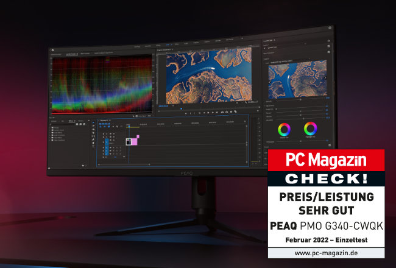Click the Lumetri Look preview thumbnail
396x268 pixels.
[x=297, y=79]
